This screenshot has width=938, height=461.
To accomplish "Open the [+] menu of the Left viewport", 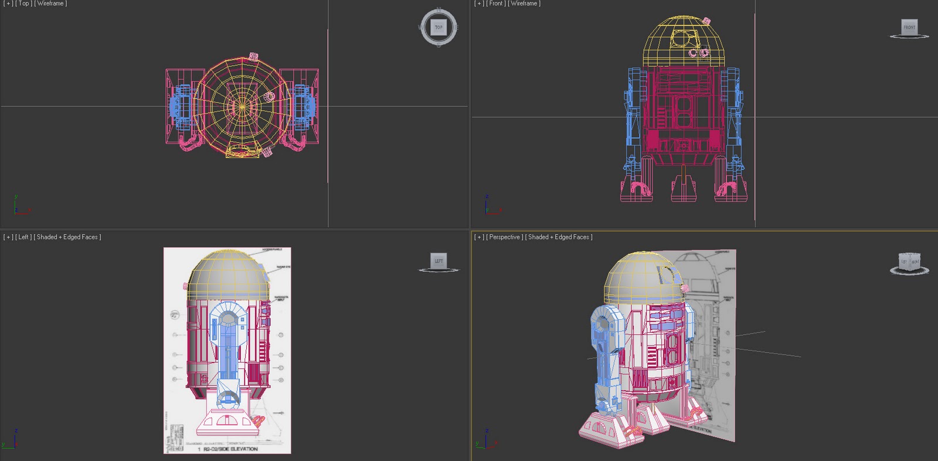I will coord(8,237).
